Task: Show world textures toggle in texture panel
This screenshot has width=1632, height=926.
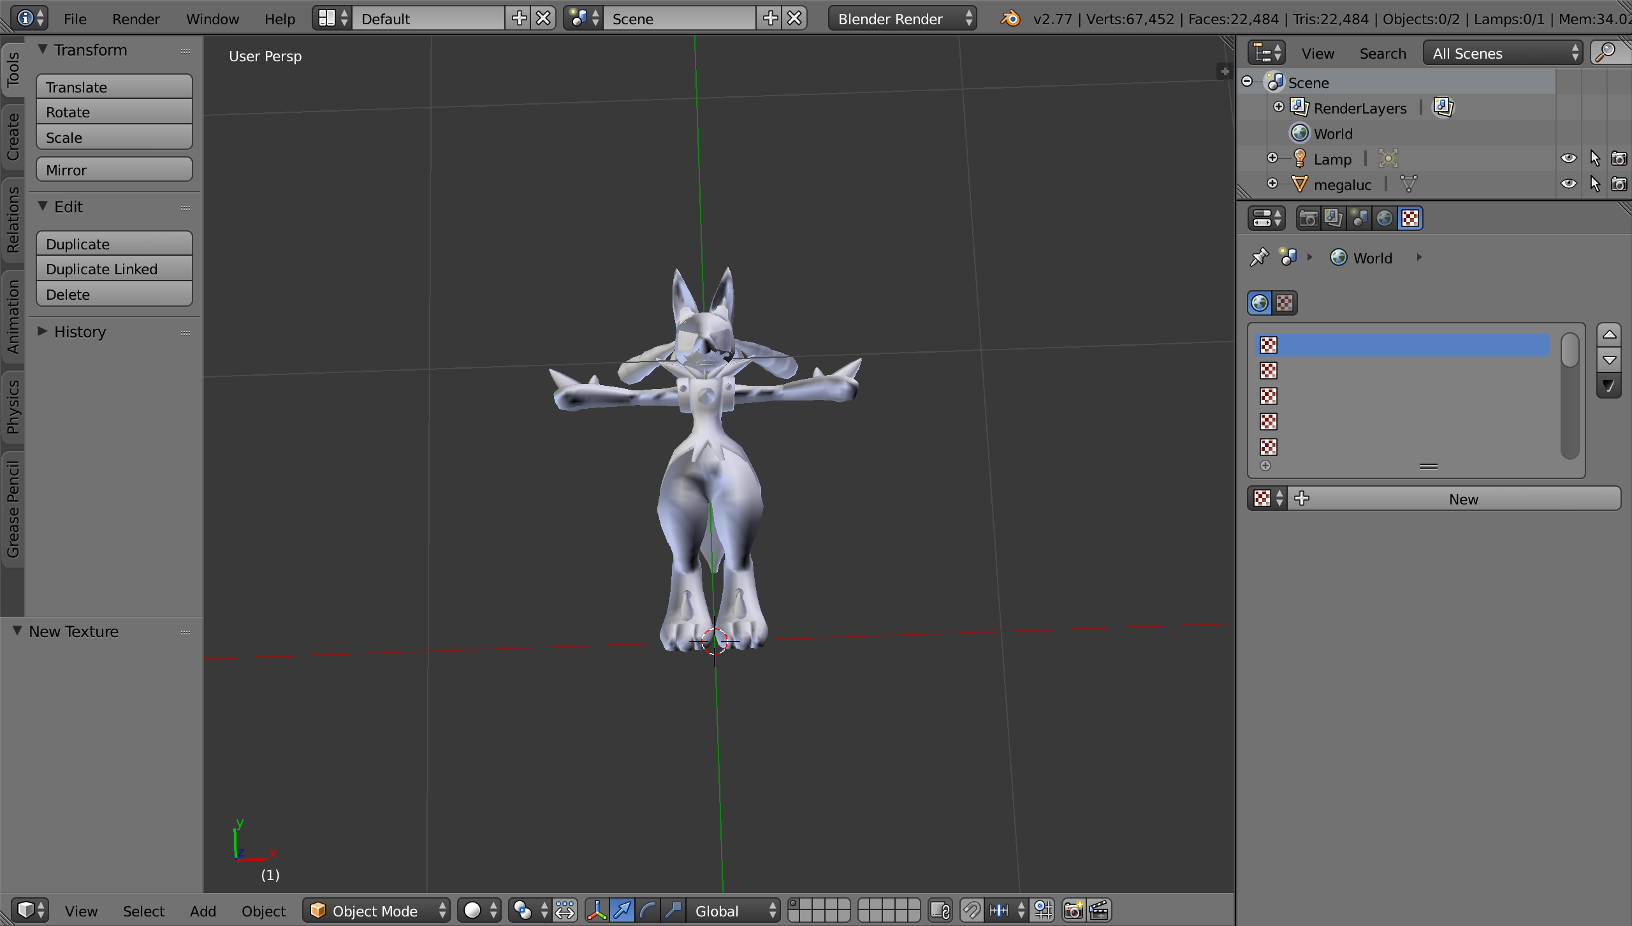Action: click(1260, 303)
